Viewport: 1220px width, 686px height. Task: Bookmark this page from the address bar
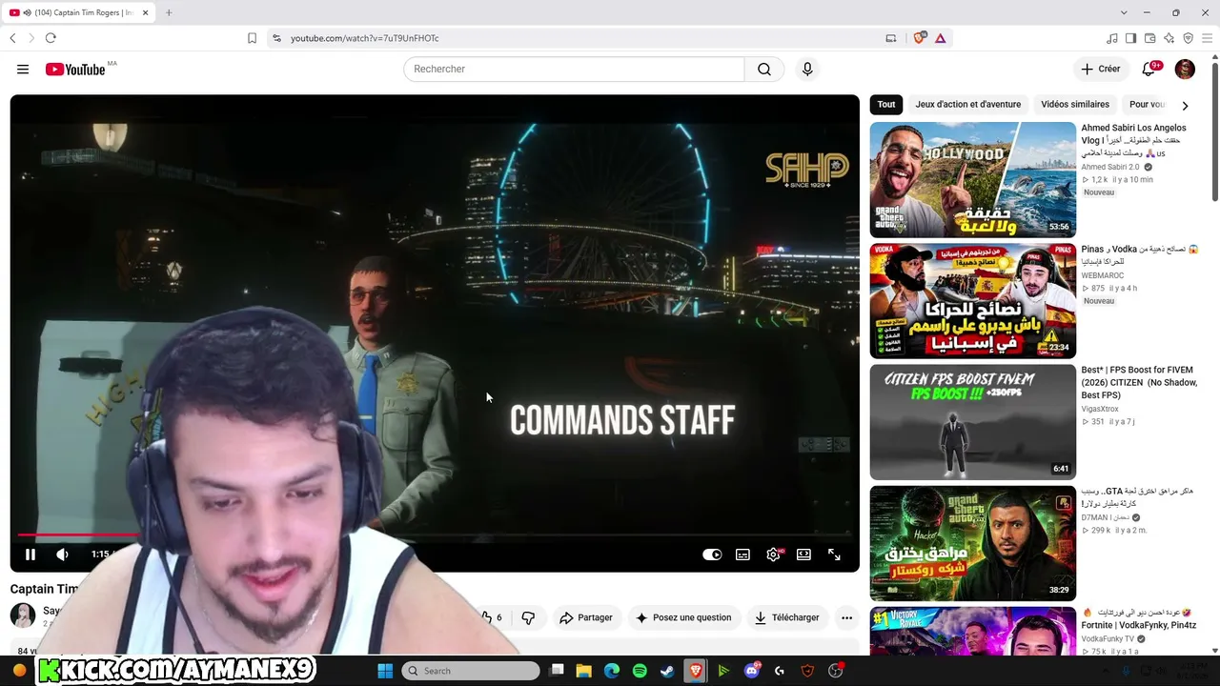pos(252,38)
